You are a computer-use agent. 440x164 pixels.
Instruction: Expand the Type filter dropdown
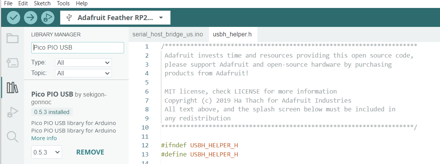pyautogui.click(x=83, y=62)
